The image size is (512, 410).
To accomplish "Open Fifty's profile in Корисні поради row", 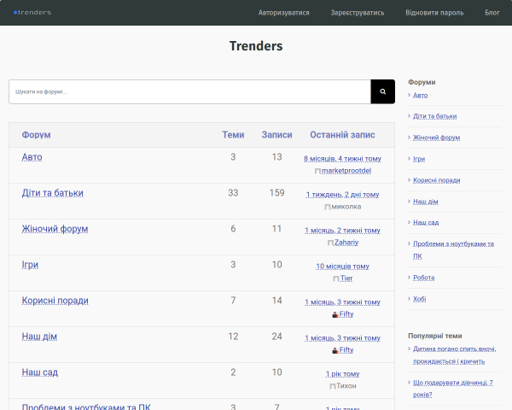I will 346,314.
